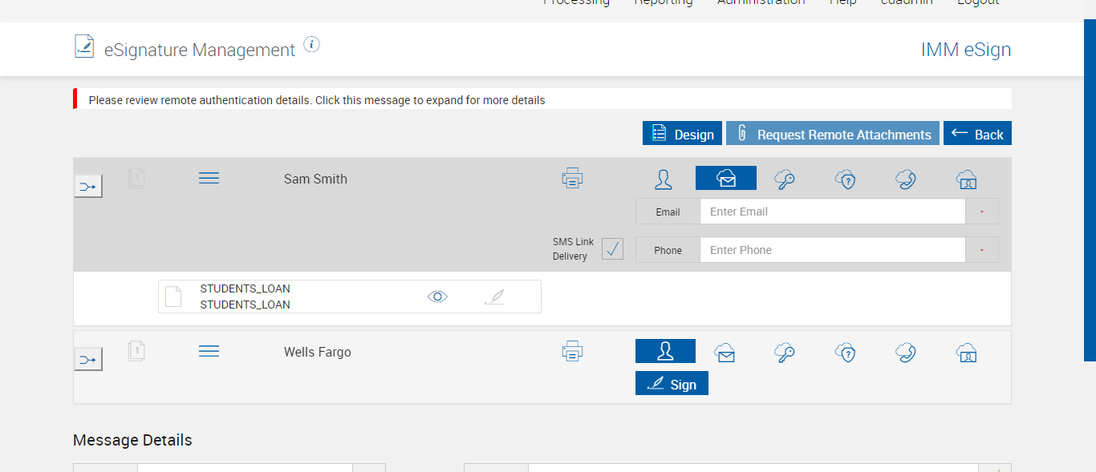The width and height of the screenshot is (1096, 472).
Task: Select the key authentication icon for Sam Smith
Action: click(x=785, y=180)
